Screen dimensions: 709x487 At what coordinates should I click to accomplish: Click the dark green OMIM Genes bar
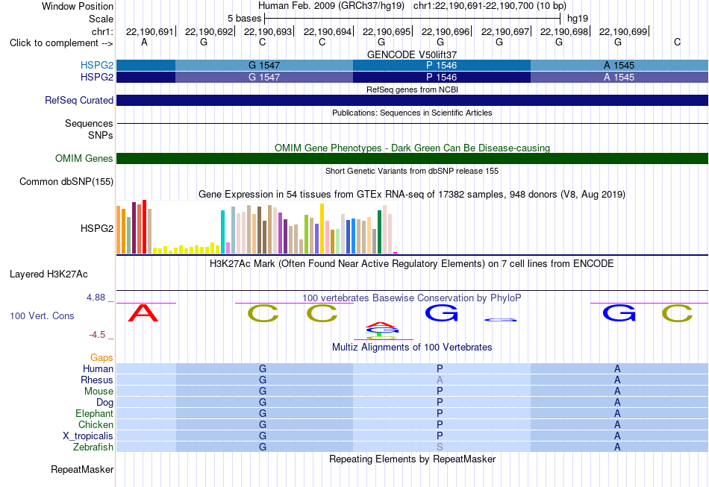[x=412, y=159]
